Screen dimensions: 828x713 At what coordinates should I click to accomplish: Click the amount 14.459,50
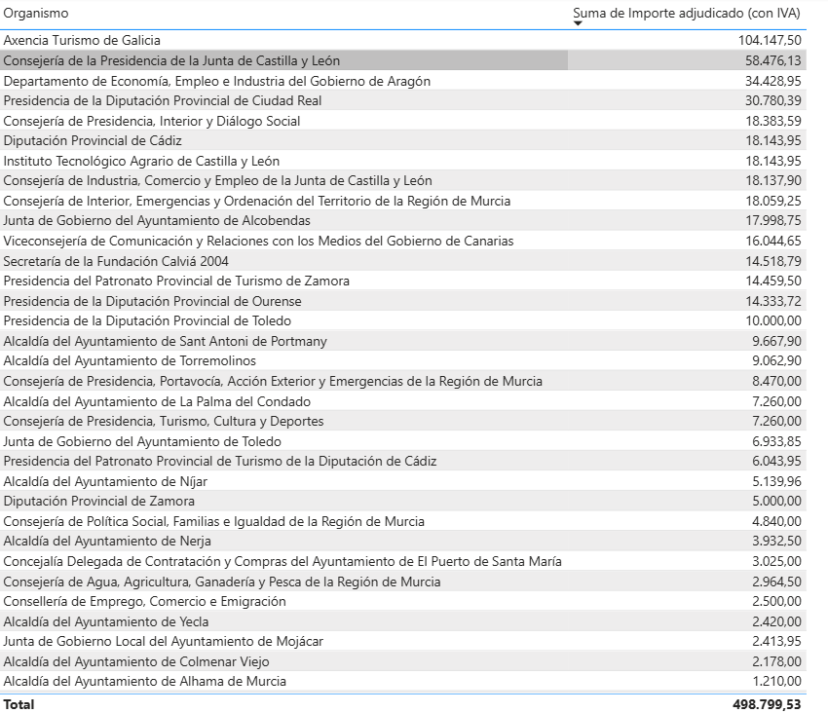click(x=773, y=281)
